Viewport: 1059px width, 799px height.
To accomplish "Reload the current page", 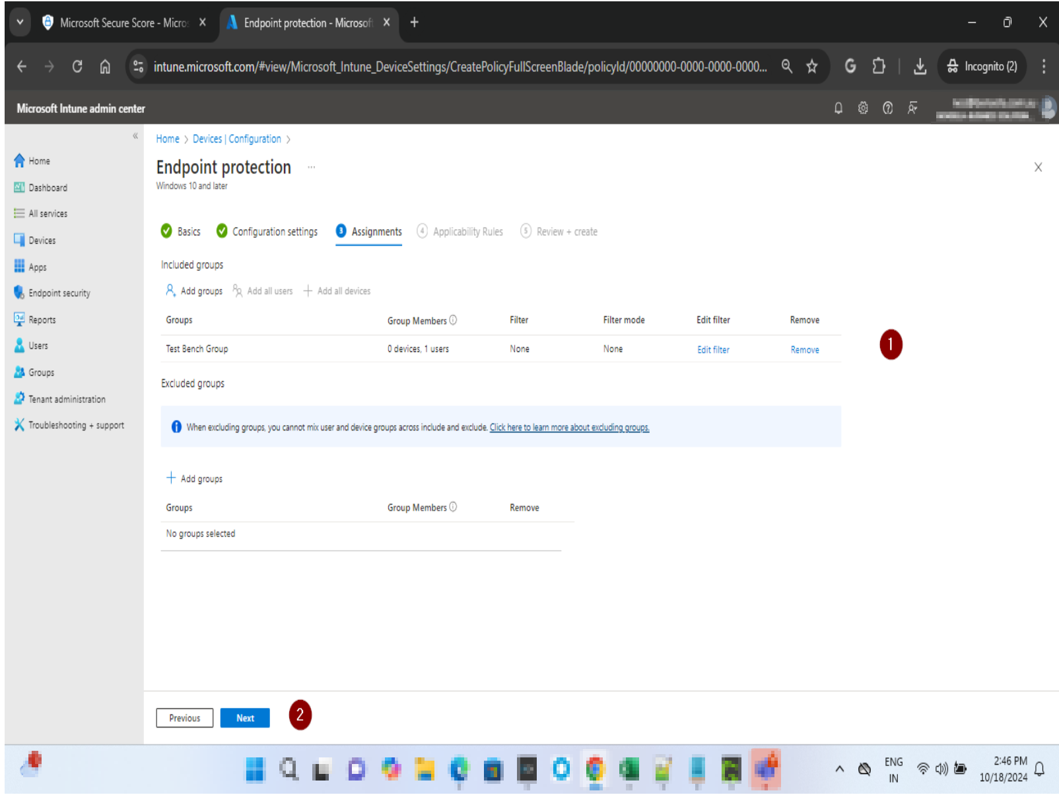I will point(77,66).
